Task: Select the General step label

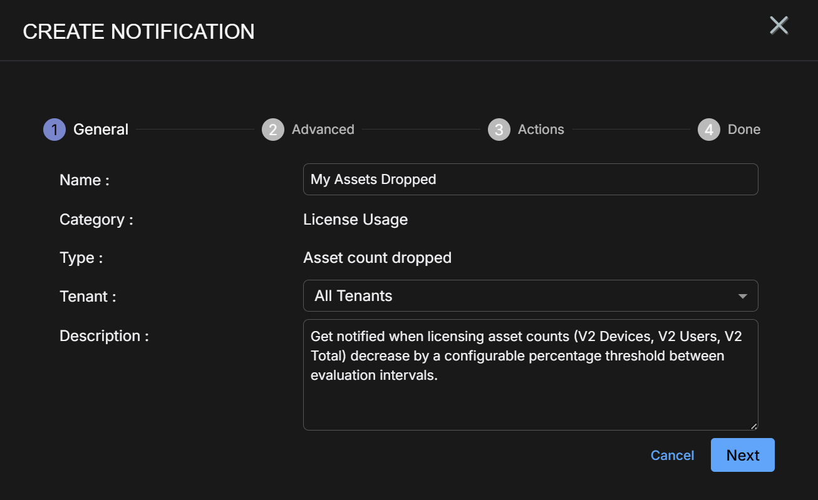Action: tap(101, 130)
